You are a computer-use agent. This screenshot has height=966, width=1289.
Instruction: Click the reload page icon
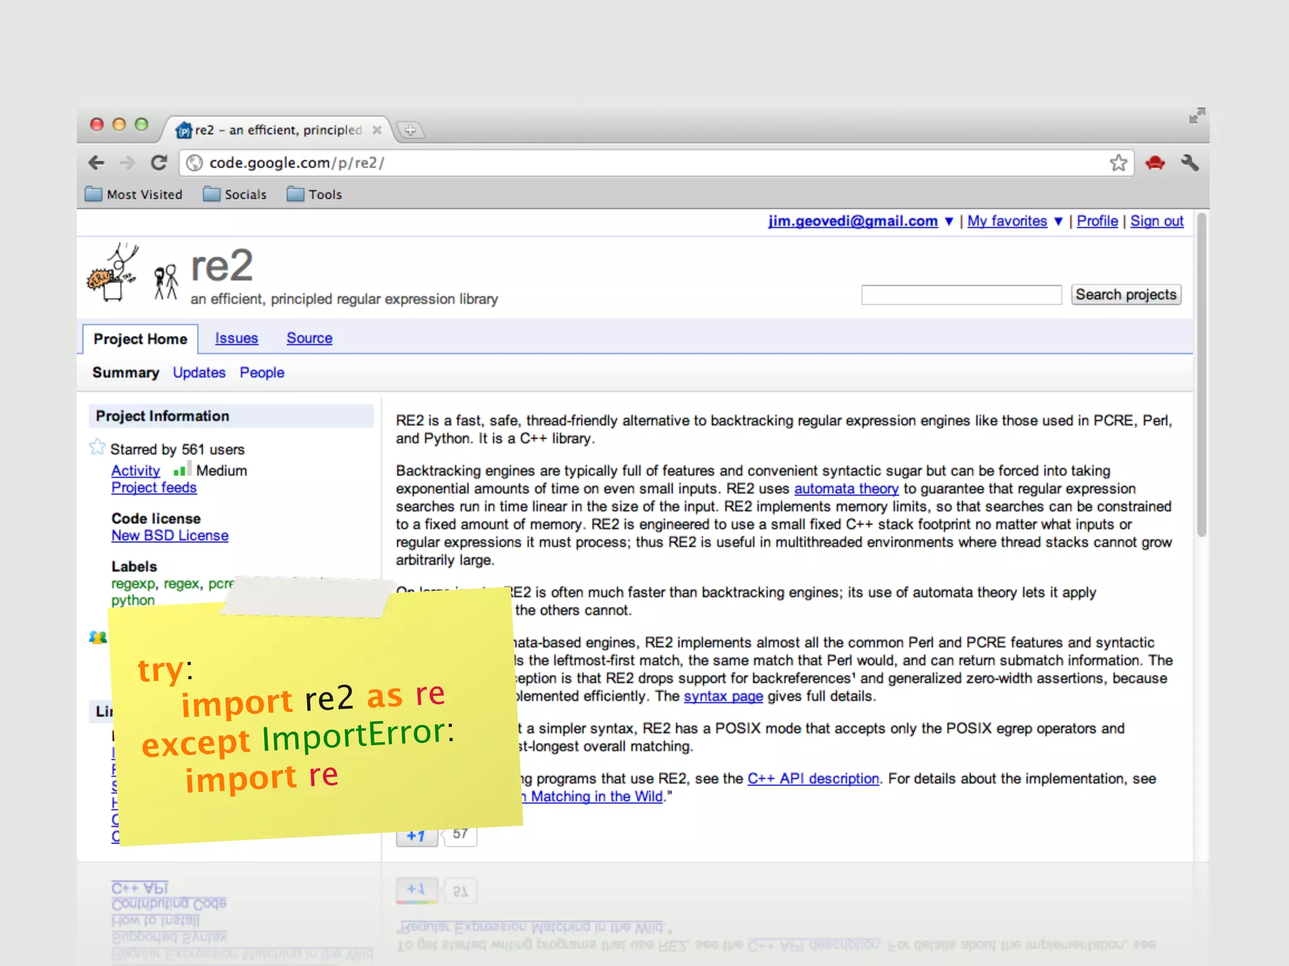pos(159,163)
